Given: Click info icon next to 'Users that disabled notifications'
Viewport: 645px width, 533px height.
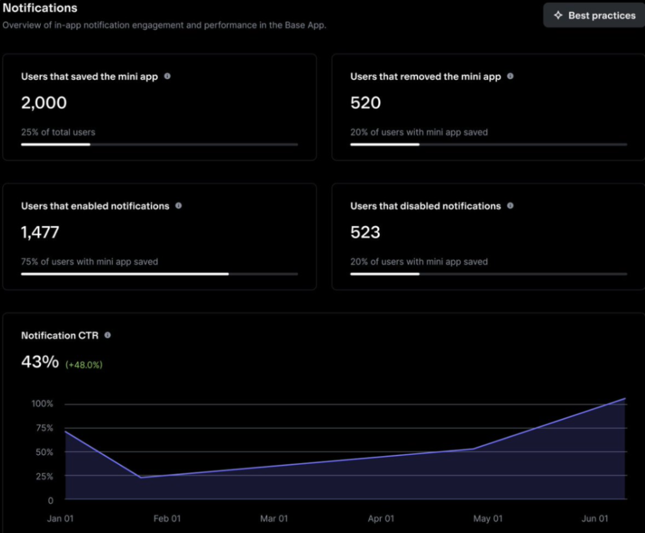Looking at the screenshot, I should tap(510, 206).
